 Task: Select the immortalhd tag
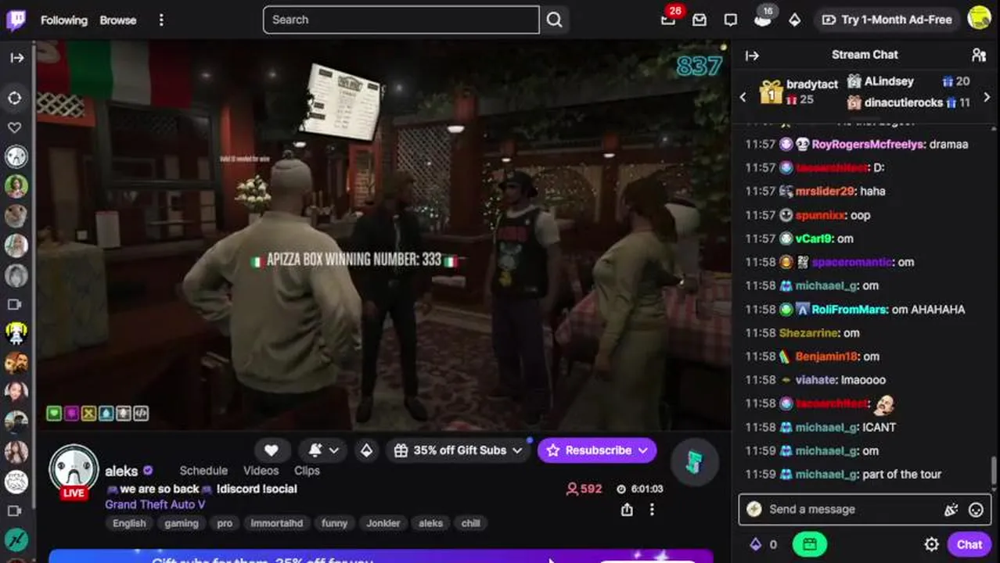277,523
